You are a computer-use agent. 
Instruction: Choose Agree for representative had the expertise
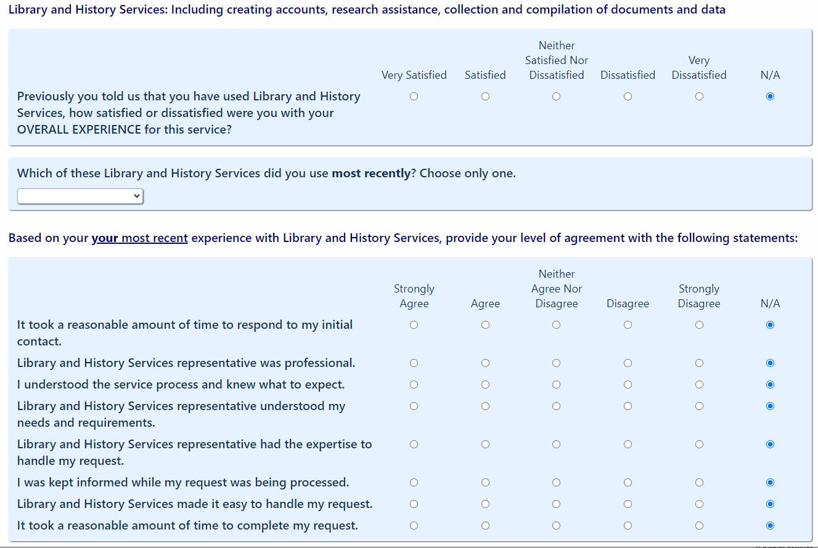tap(485, 445)
